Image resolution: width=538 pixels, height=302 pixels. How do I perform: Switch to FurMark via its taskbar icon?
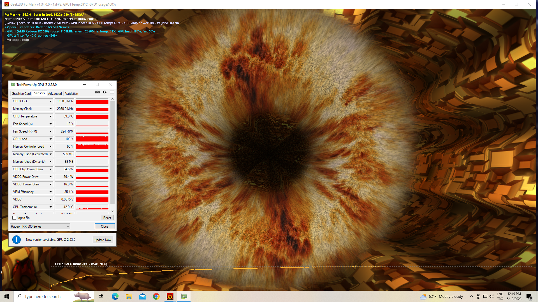pyautogui.click(x=170, y=296)
